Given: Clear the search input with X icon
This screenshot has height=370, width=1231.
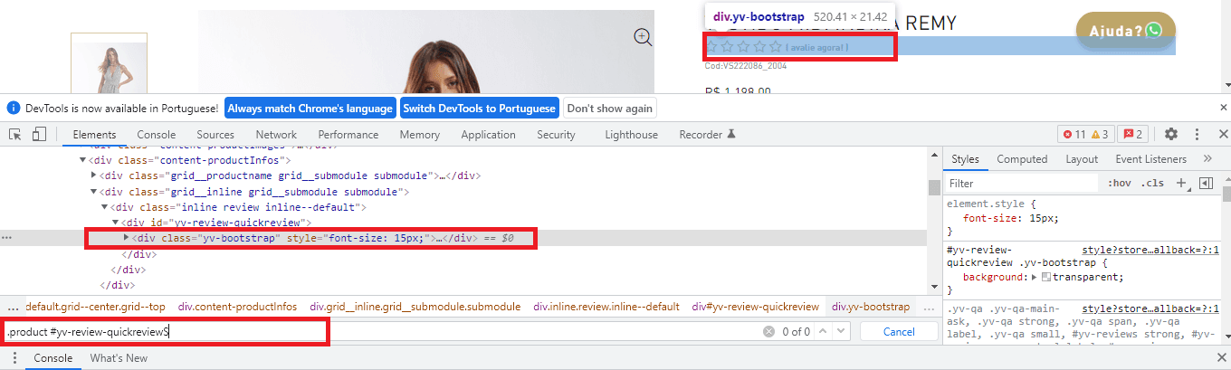Looking at the screenshot, I should 768,332.
